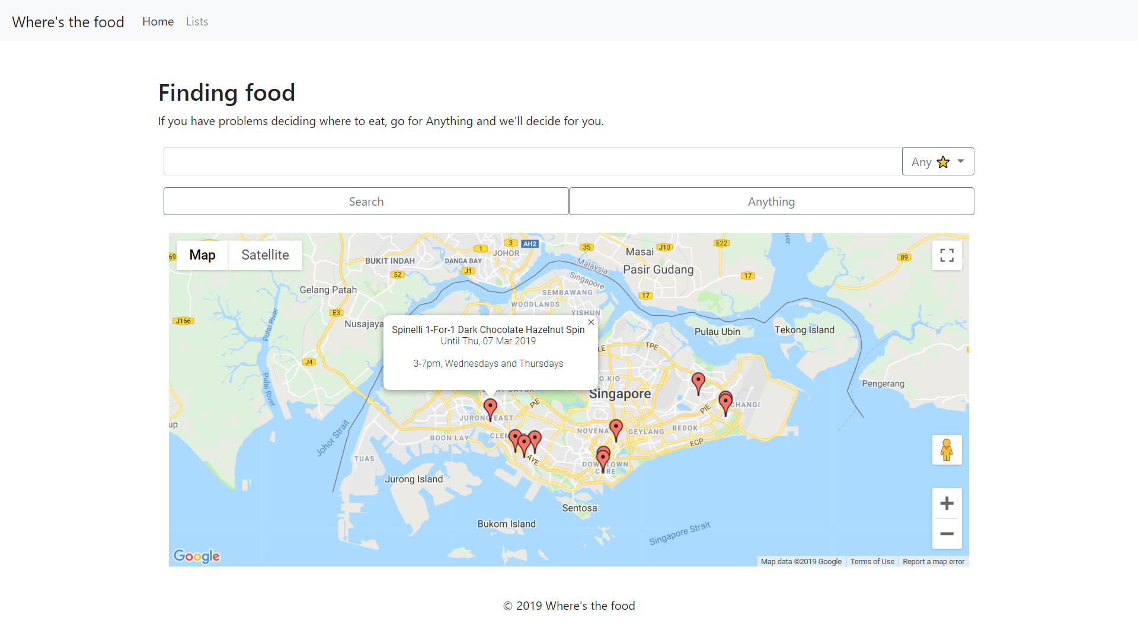
Task: Open the Terms of Use link
Action: pos(872,562)
